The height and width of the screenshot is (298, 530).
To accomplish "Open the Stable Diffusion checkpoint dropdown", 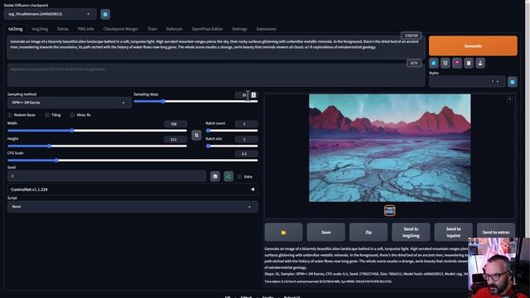I will pos(50,14).
